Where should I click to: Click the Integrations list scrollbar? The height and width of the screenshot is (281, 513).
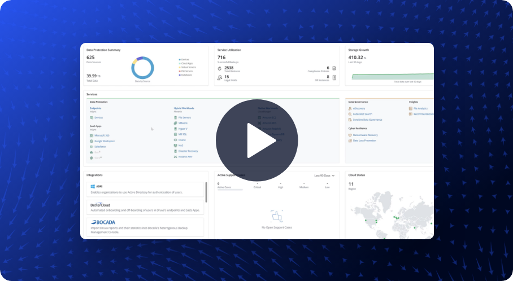pyautogui.click(x=206, y=192)
